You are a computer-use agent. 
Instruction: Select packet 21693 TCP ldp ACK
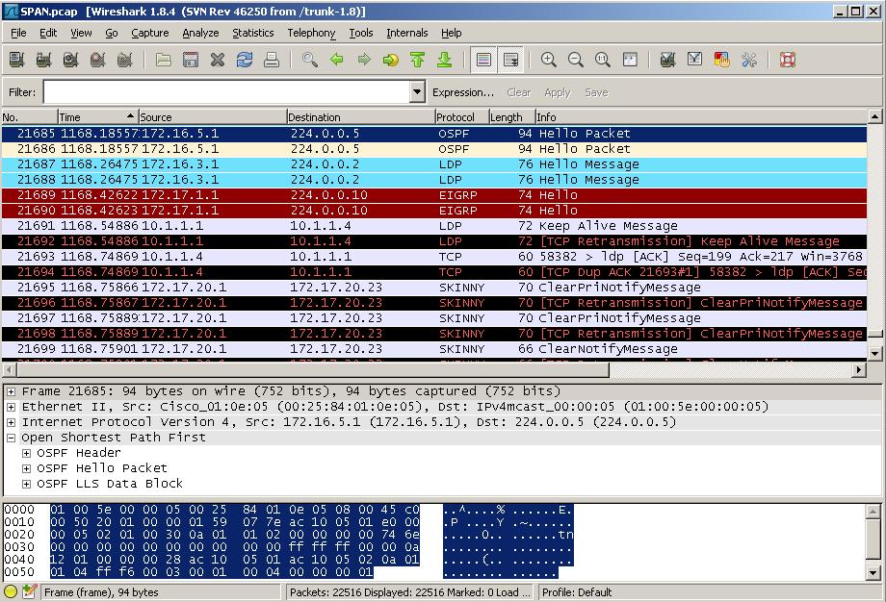click(x=434, y=257)
